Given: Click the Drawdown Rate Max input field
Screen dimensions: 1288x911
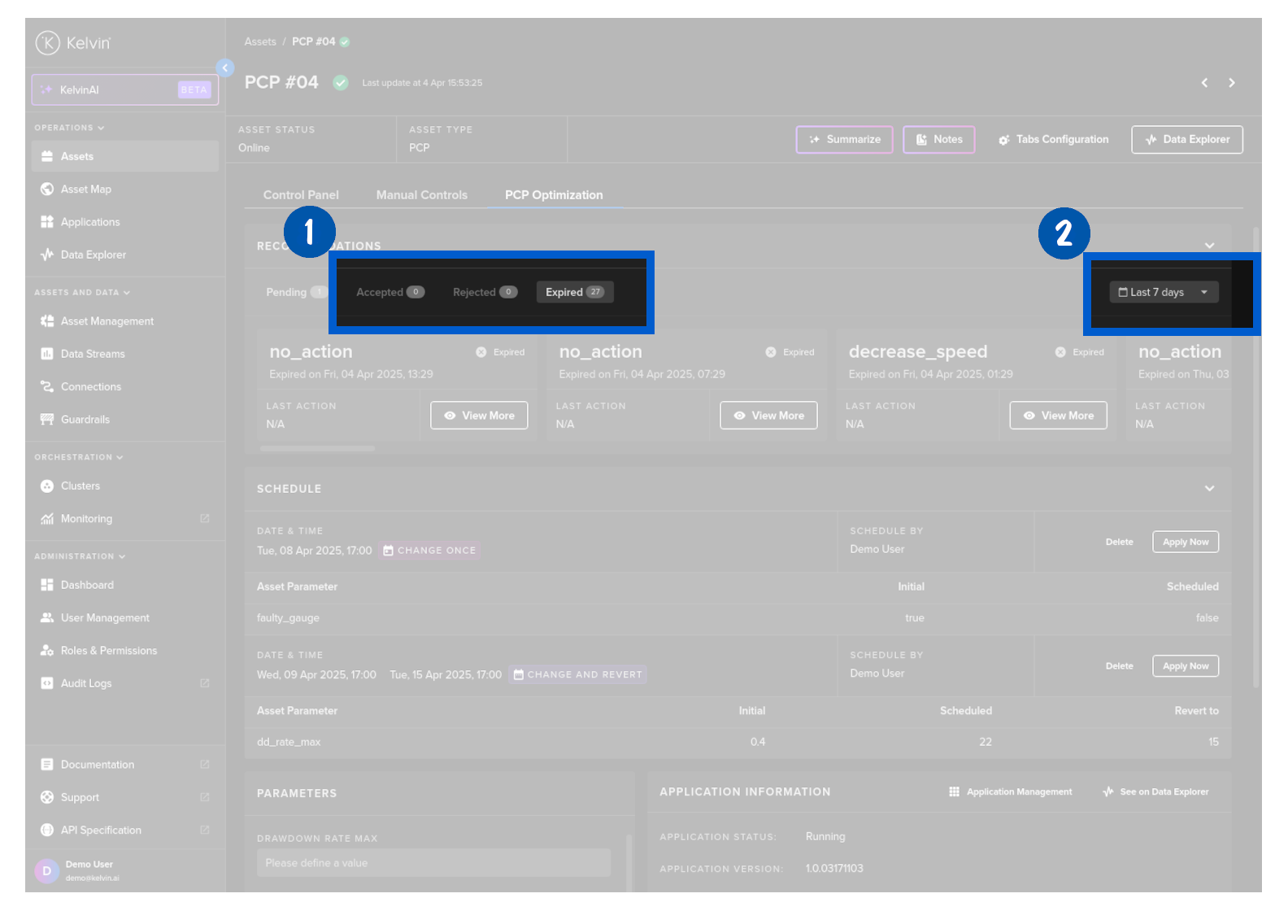Looking at the screenshot, I should pos(433,863).
